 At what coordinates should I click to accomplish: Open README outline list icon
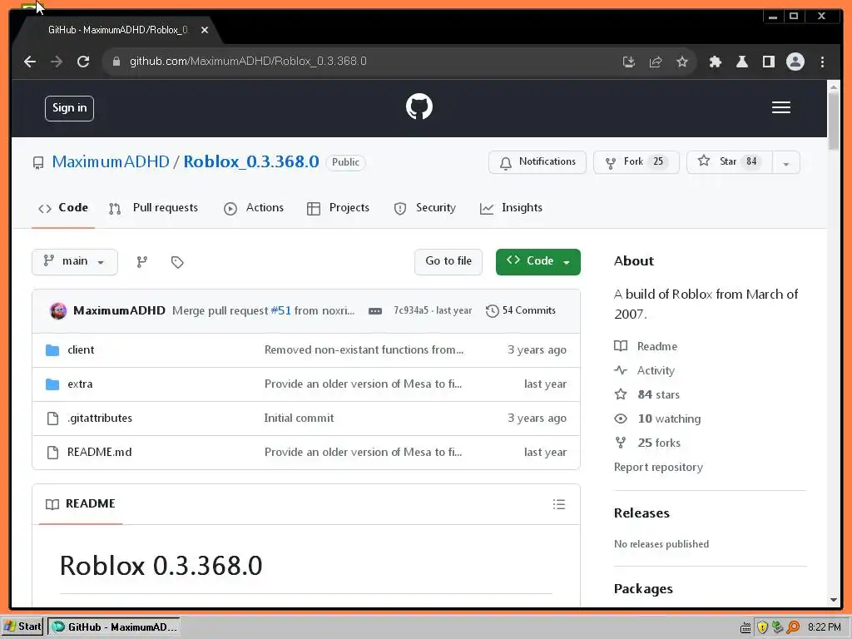click(558, 504)
